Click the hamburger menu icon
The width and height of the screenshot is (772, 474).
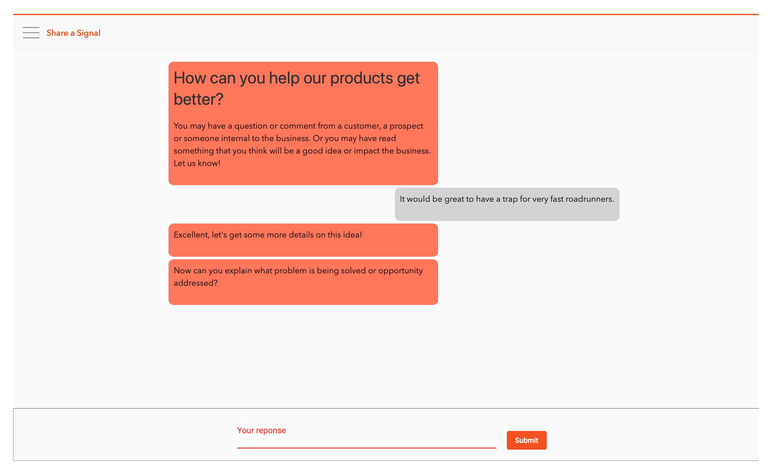[30, 33]
